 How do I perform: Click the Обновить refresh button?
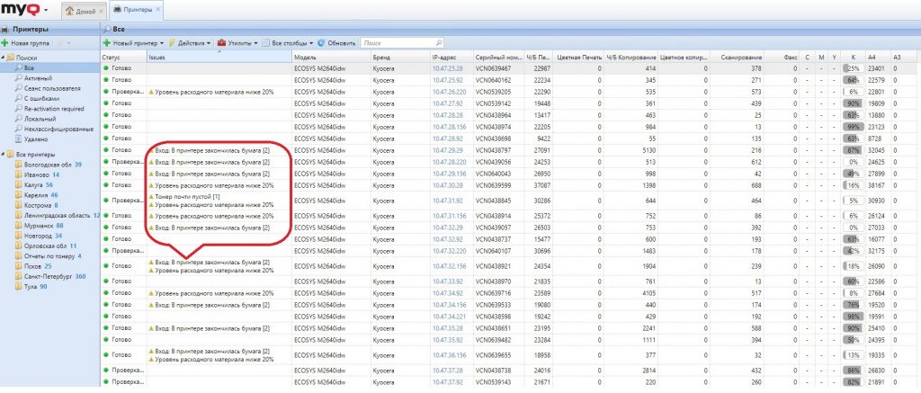point(337,43)
